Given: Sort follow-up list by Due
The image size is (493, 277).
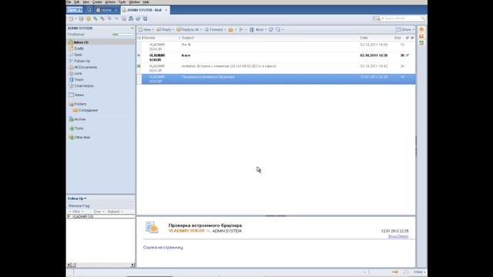Looking at the screenshot, I should 99,212.
